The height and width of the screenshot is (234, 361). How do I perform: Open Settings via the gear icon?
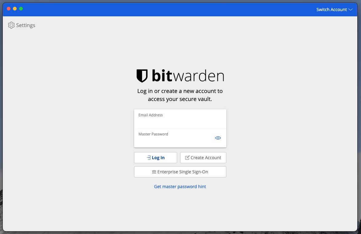click(11, 25)
